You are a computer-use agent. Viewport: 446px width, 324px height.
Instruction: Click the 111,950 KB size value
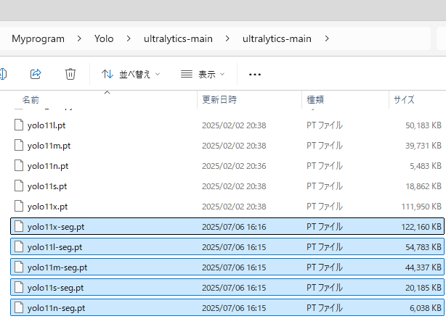tap(421, 207)
